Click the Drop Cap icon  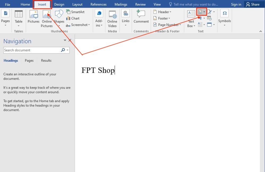[x=200, y=24]
